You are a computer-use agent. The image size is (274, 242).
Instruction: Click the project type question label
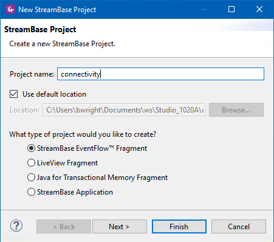pyautogui.click(x=83, y=134)
